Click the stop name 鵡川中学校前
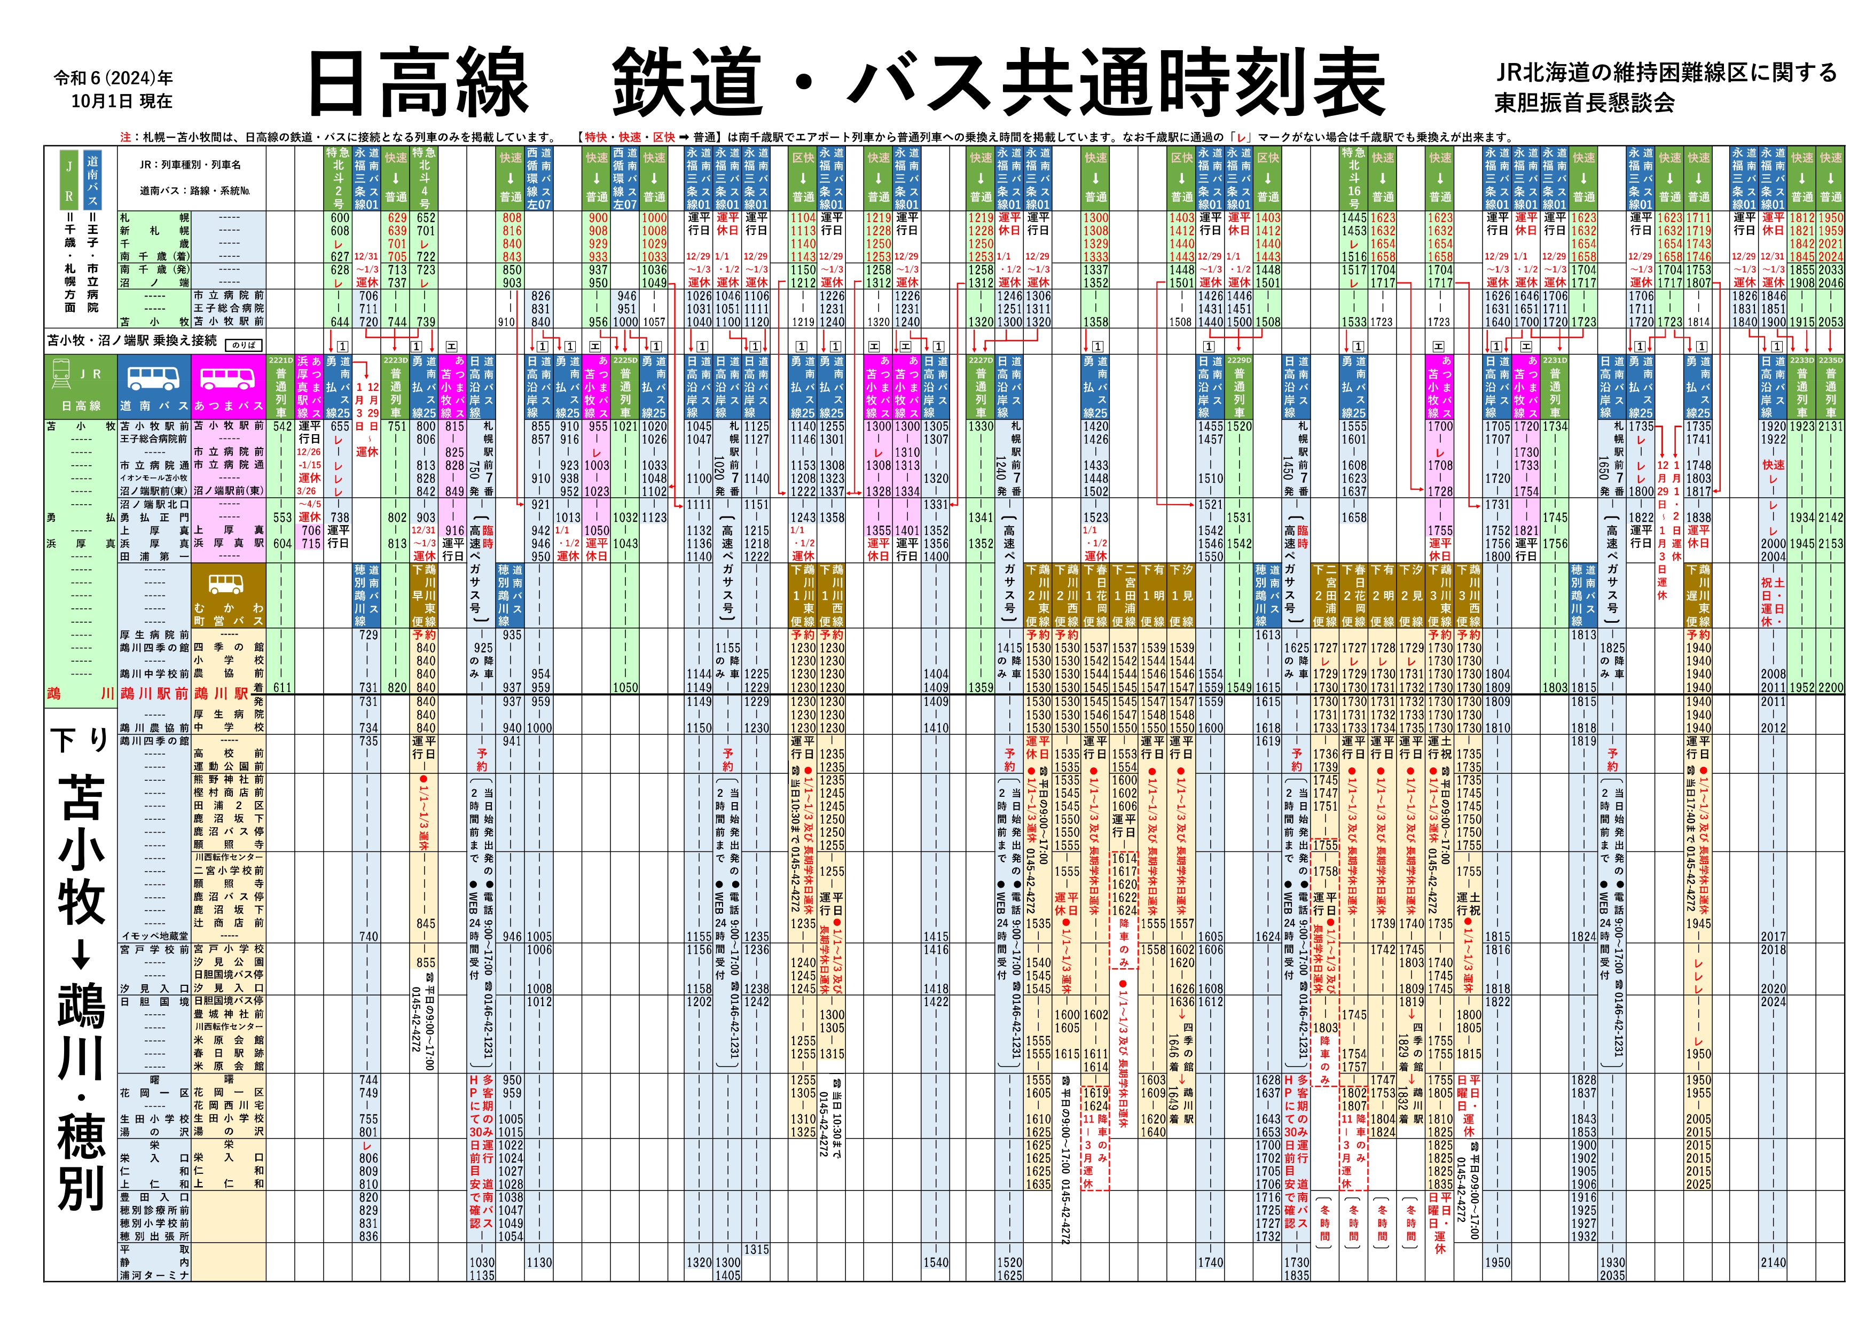This screenshot has height=1325, width=1874. click(153, 675)
